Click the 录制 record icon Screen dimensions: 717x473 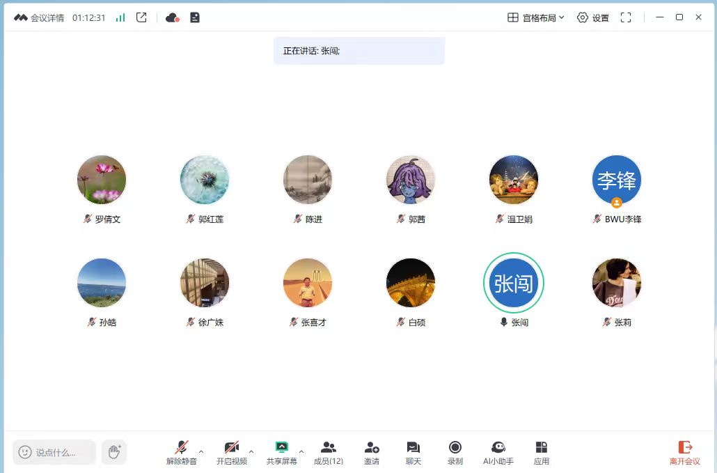click(x=455, y=448)
